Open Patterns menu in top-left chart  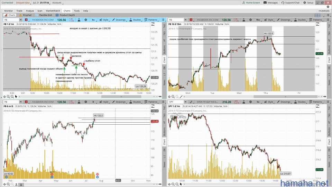coord(151,20)
